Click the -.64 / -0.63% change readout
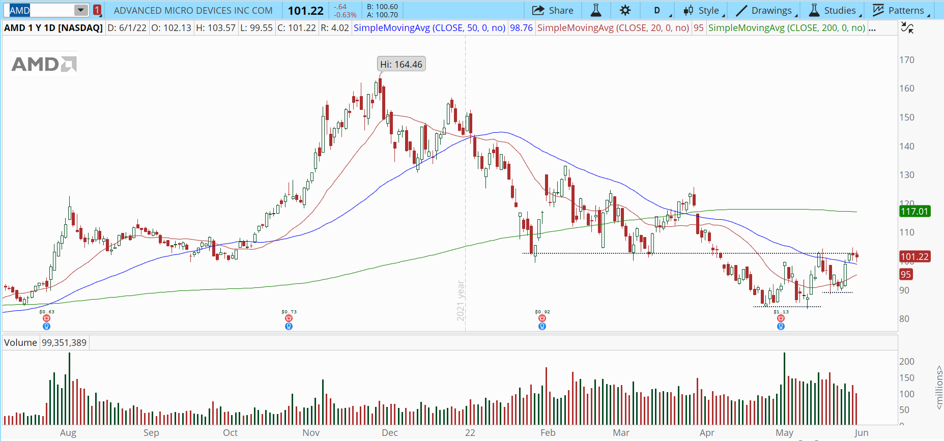 [x=345, y=11]
